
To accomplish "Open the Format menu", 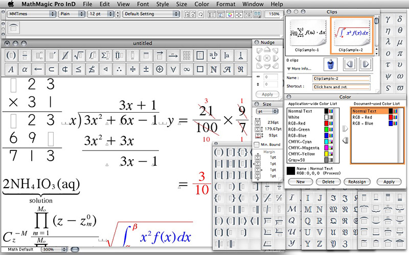I will [x=225, y=4].
